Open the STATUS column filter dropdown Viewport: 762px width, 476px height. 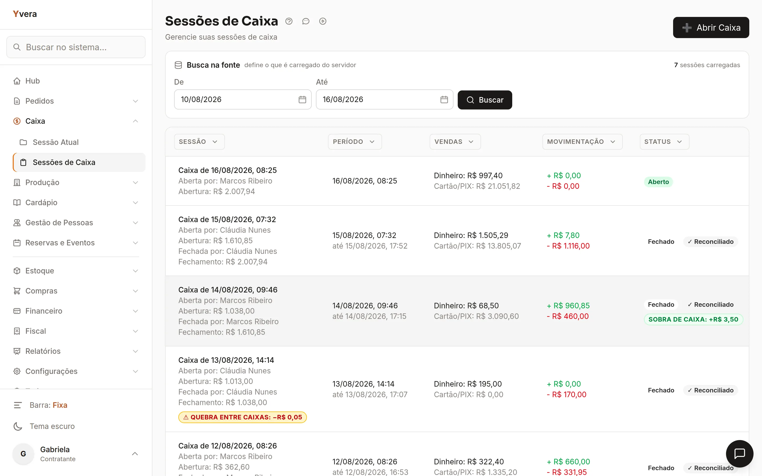pyautogui.click(x=664, y=142)
